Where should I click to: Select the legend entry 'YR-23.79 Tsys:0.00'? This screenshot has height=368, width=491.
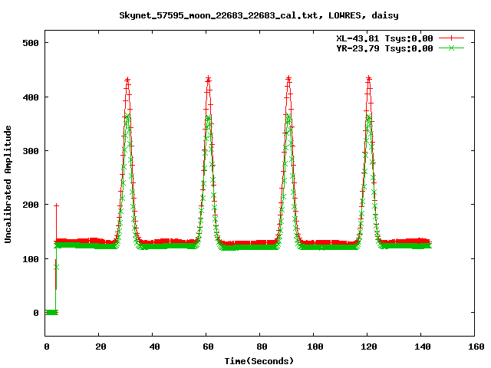384,48
